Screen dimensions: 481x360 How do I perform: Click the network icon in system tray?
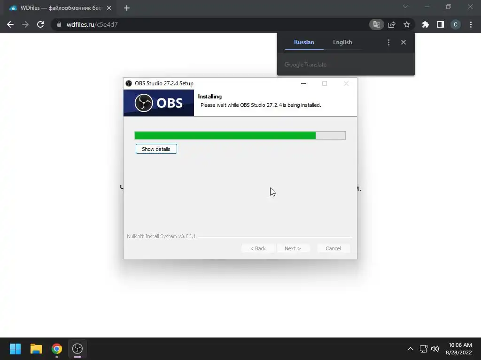(x=424, y=349)
